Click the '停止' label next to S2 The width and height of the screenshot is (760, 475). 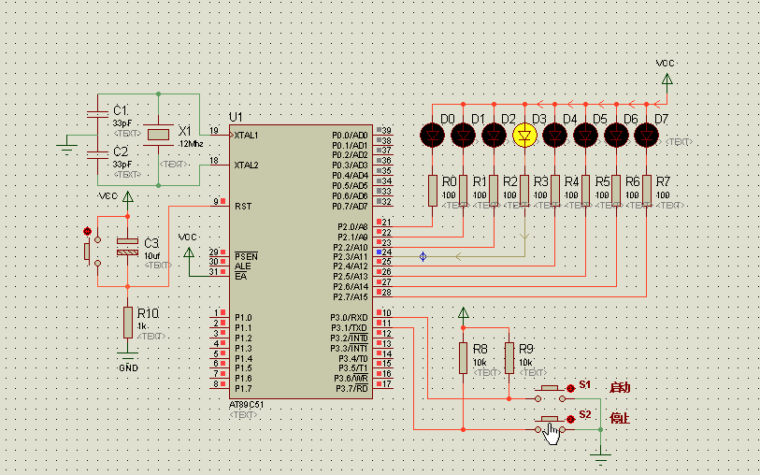pos(620,418)
